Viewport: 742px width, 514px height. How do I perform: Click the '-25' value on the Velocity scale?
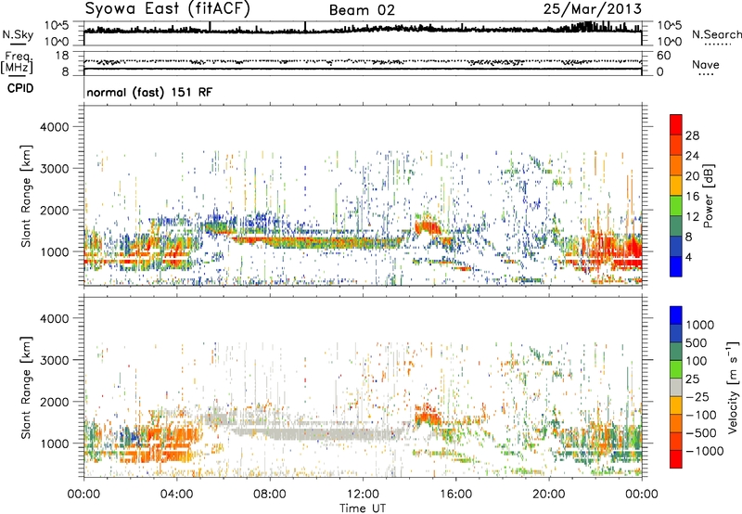pos(697,396)
